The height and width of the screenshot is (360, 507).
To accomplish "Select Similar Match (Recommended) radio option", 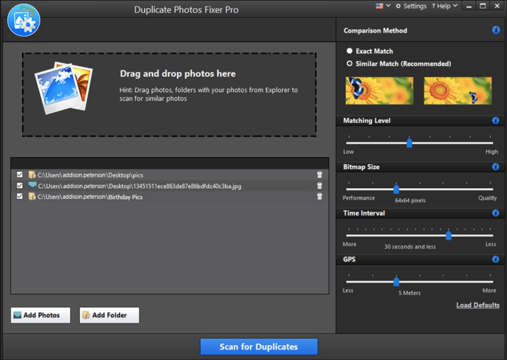I will 349,63.
